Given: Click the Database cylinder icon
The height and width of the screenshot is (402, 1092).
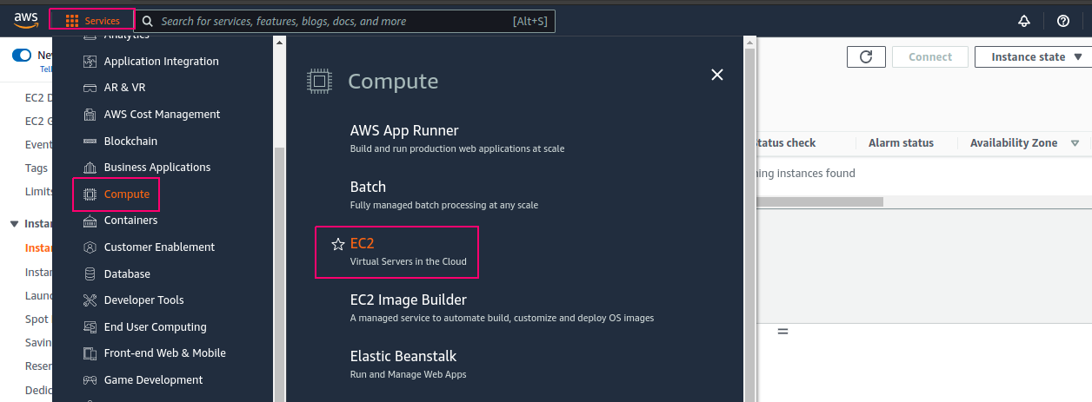Looking at the screenshot, I should click(90, 274).
